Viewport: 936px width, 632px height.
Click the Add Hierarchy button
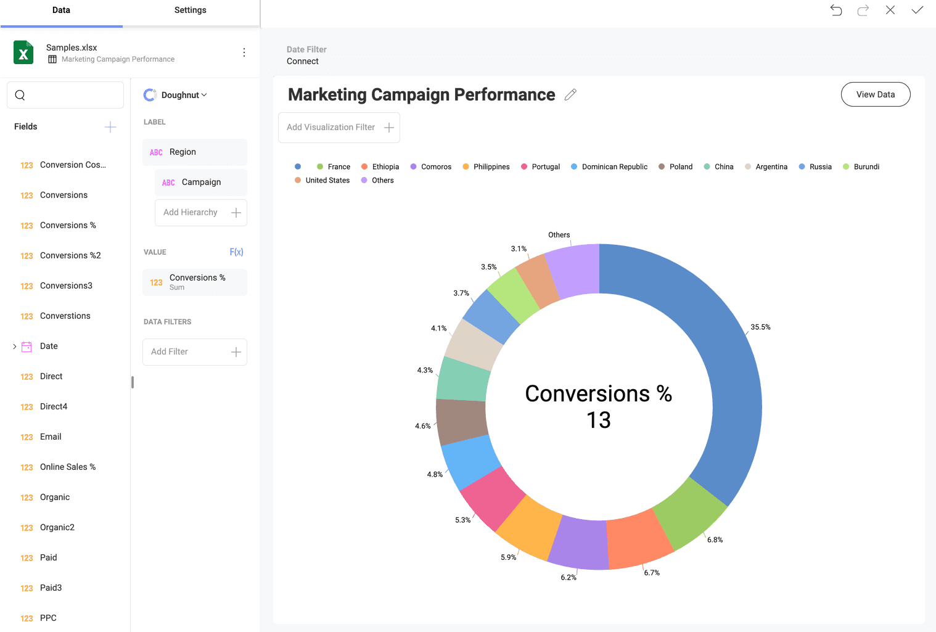click(x=201, y=213)
